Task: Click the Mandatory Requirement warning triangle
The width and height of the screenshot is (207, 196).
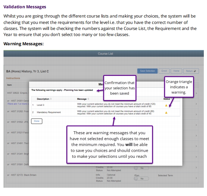Action: 166,113
